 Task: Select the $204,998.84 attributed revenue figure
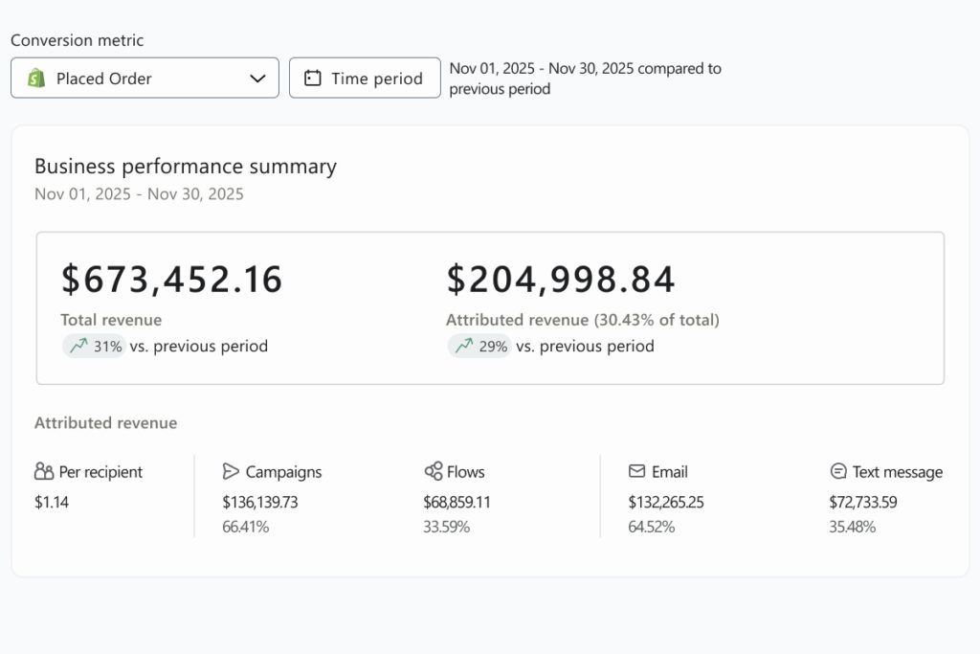[561, 279]
